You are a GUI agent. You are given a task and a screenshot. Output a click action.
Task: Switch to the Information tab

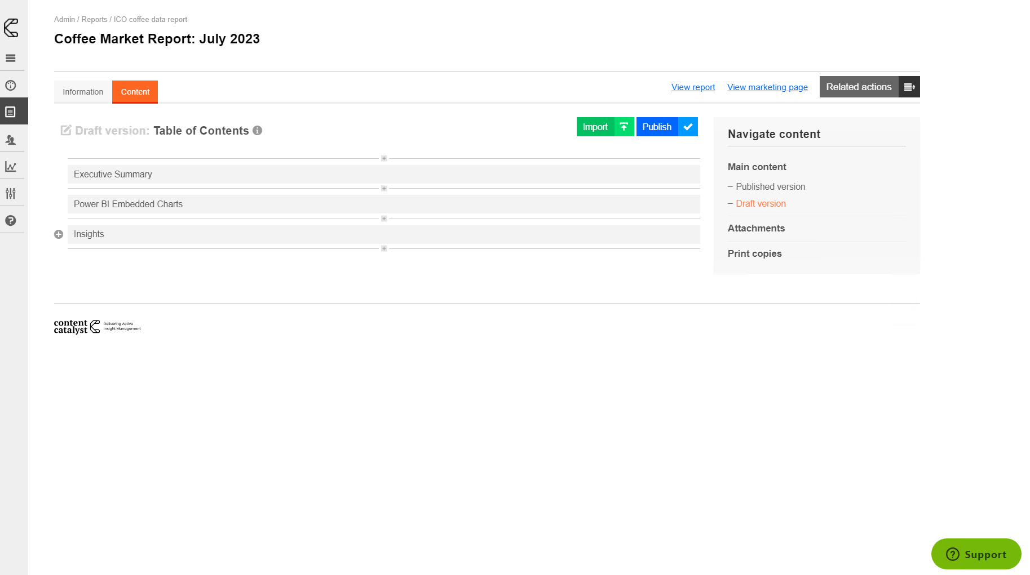[x=83, y=92]
